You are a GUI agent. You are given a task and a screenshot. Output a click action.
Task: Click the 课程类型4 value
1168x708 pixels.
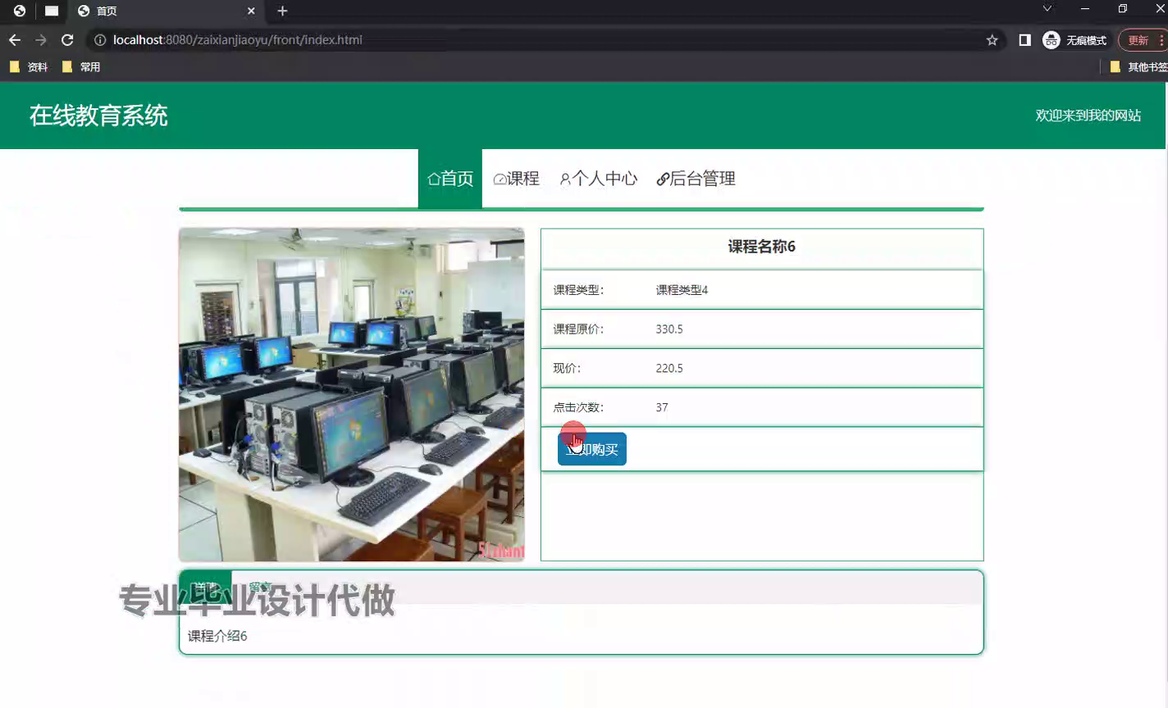682,290
